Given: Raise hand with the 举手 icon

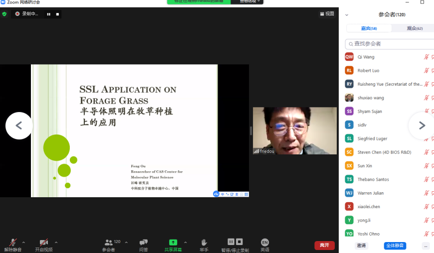Looking at the screenshot, I should (x=204, y=243).
